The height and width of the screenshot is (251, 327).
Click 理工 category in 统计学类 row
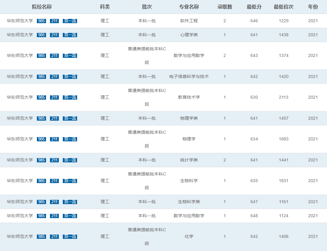(105, 160)
